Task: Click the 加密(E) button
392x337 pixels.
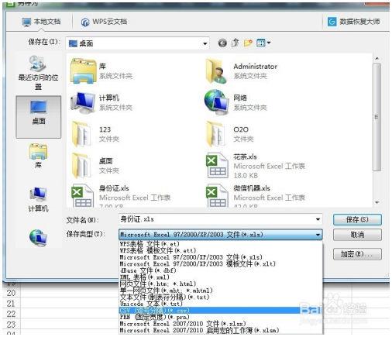Action: 357,254
